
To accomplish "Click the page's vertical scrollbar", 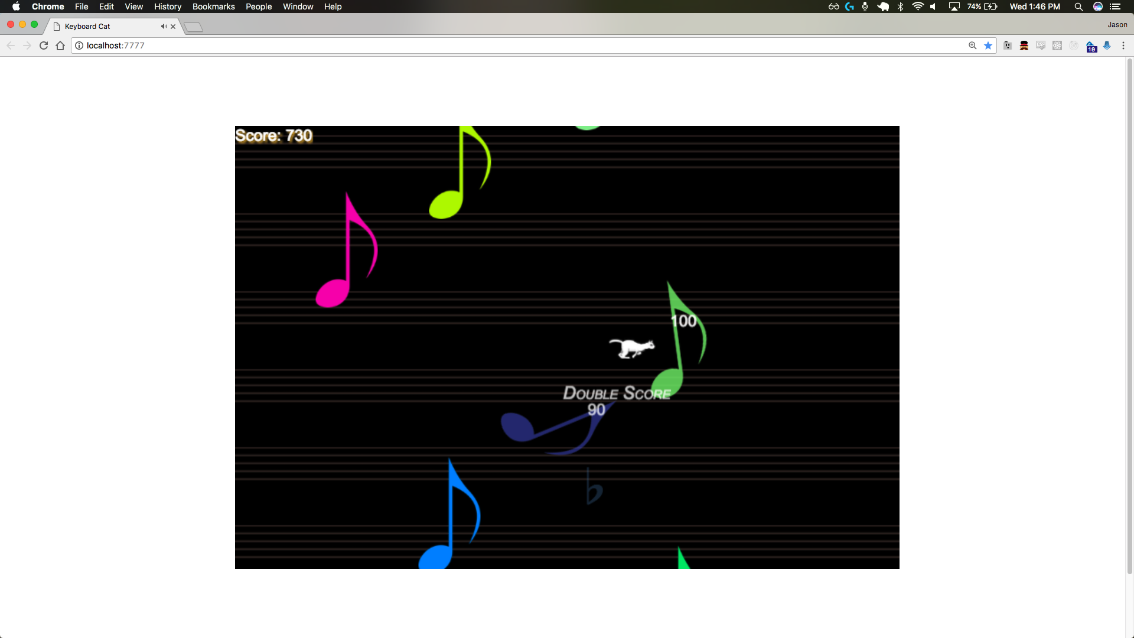I will click(x=1129, y=313).
